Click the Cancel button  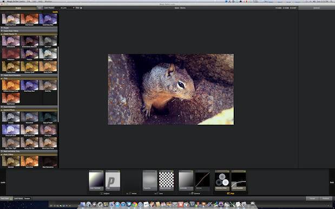pos(312,199)
